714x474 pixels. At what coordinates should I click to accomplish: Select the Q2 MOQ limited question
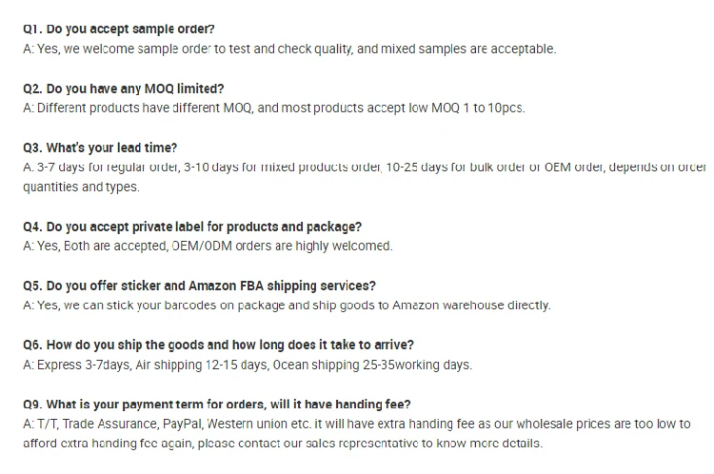124,89
